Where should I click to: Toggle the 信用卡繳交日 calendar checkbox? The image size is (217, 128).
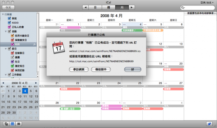(x=12, y=36)
